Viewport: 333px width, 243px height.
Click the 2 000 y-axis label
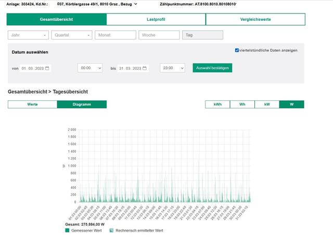(x=72, y=130)
